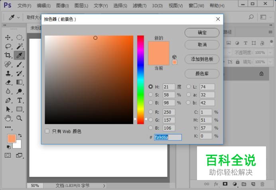Select the Lasso tool

(x=8, y=46)
